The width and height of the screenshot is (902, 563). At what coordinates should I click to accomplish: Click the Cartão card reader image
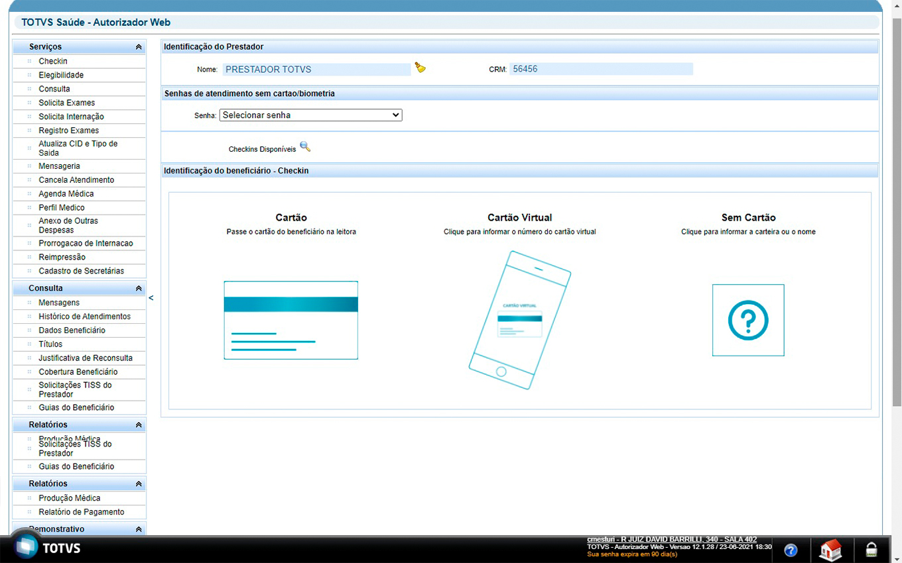(x=290, y=320)
